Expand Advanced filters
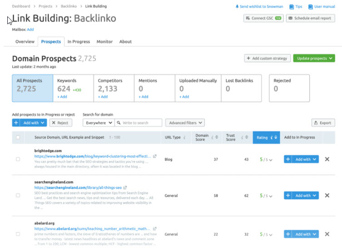The image size is (342, 248). tap(185, 123)
